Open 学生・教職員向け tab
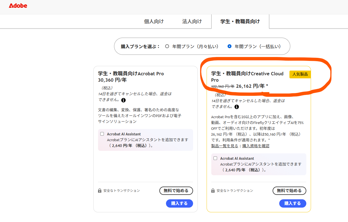Viewport: 348px width, 222px height. [x=240, y=21]
